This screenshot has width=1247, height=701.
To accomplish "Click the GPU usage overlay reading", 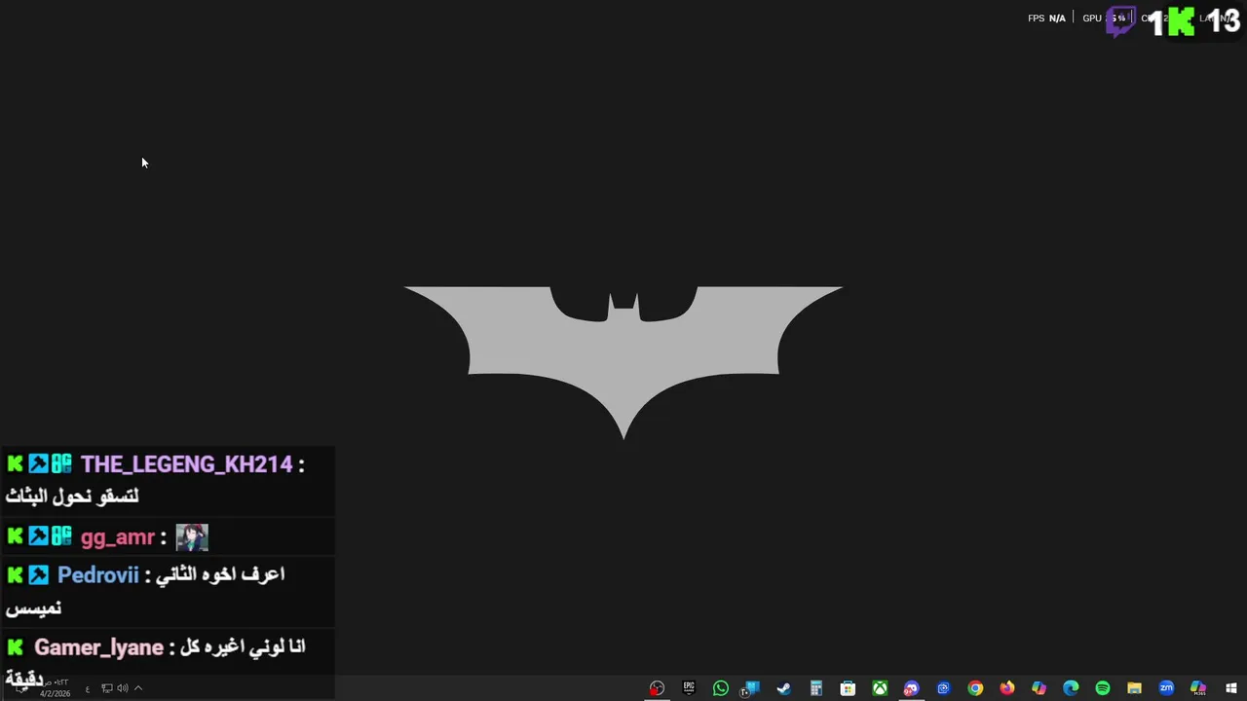I will [1105, 18].
